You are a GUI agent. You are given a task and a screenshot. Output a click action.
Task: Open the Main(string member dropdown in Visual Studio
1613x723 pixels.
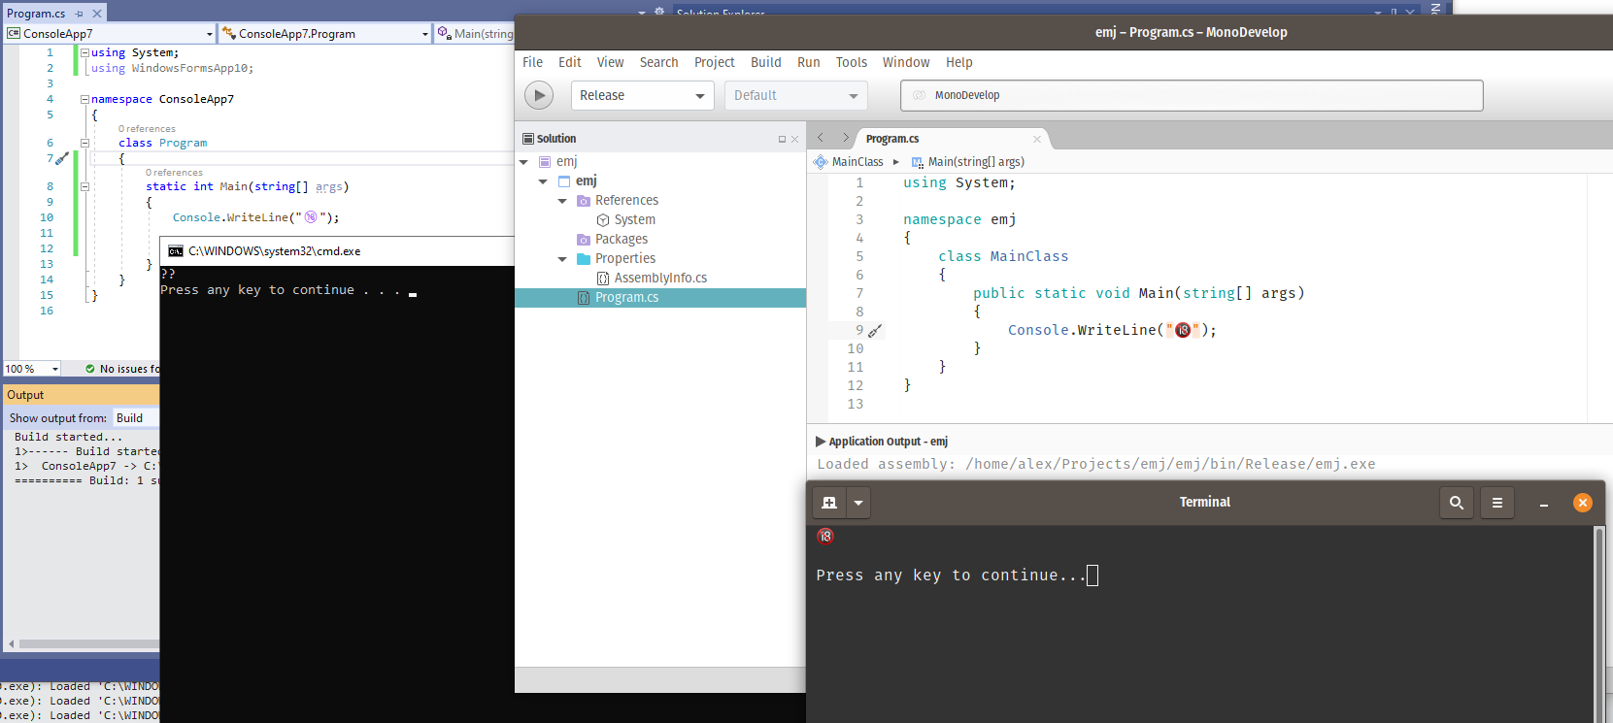[474, 34]
